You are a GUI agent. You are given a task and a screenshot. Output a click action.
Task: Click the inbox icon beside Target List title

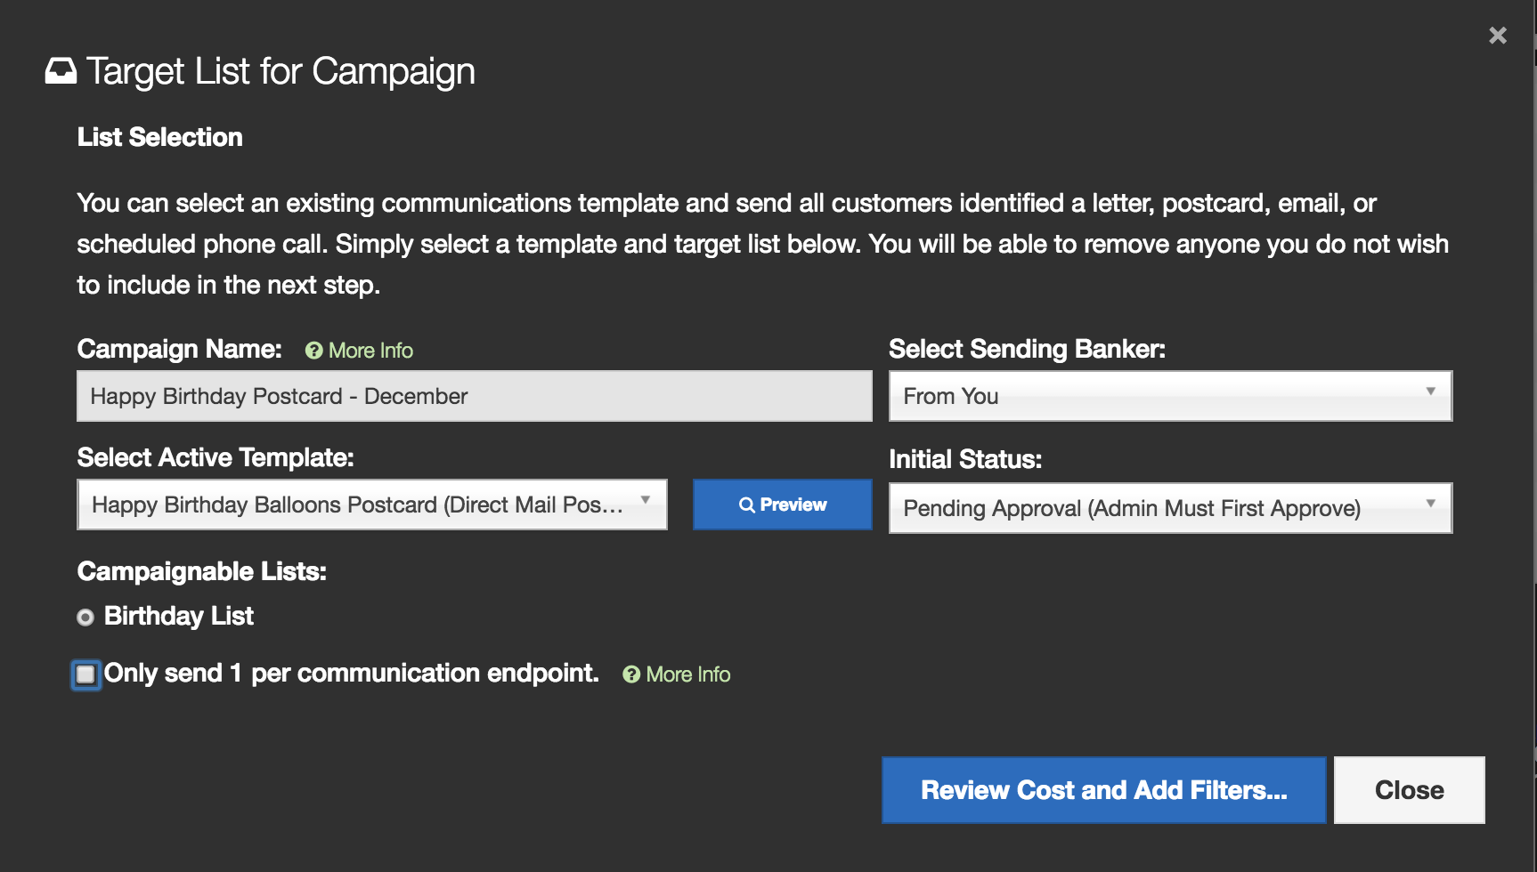click(x=61, y=71)
